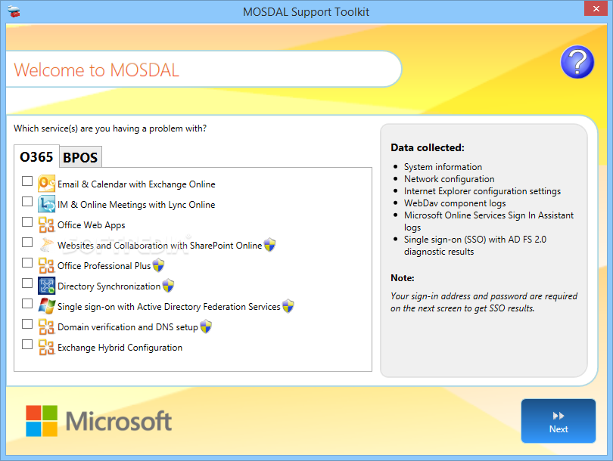613x461 pixels.
Task: Click the 'Office Professional Plus' label text
Action: [104, 266]
